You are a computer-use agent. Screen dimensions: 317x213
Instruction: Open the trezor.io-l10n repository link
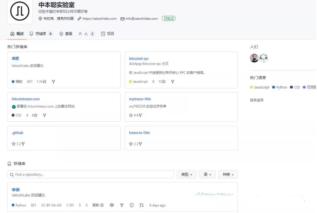pyautogui.click(x=140, y=133)
